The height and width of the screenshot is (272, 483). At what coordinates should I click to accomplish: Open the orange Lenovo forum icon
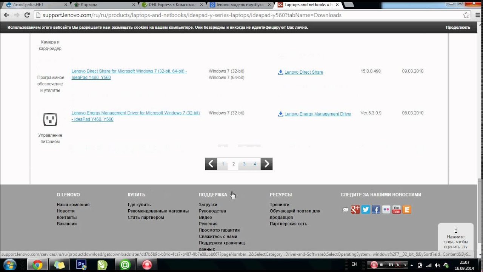[406, 210]
